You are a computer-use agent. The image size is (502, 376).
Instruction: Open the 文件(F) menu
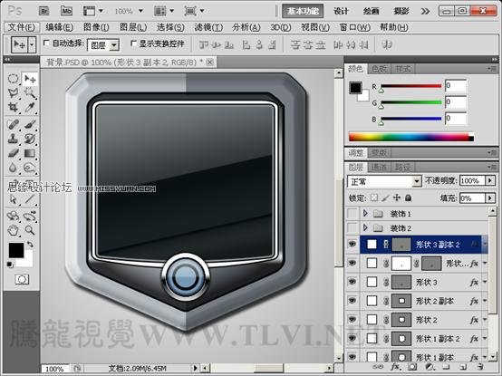(22, 27)
